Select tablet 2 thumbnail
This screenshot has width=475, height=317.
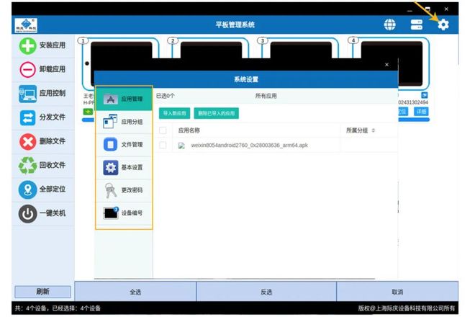(x=211, y=50)
